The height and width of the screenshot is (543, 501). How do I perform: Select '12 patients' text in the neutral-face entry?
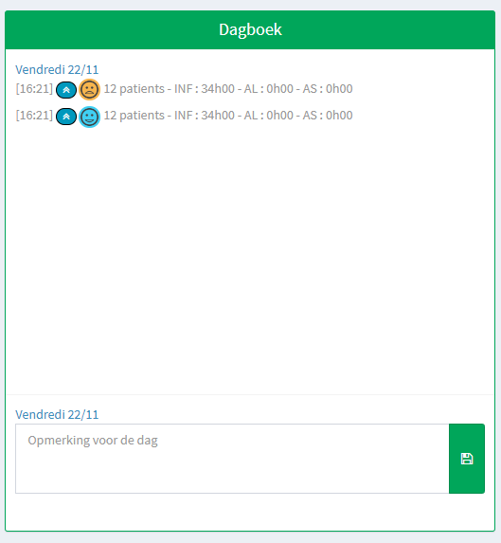(134, 115)
